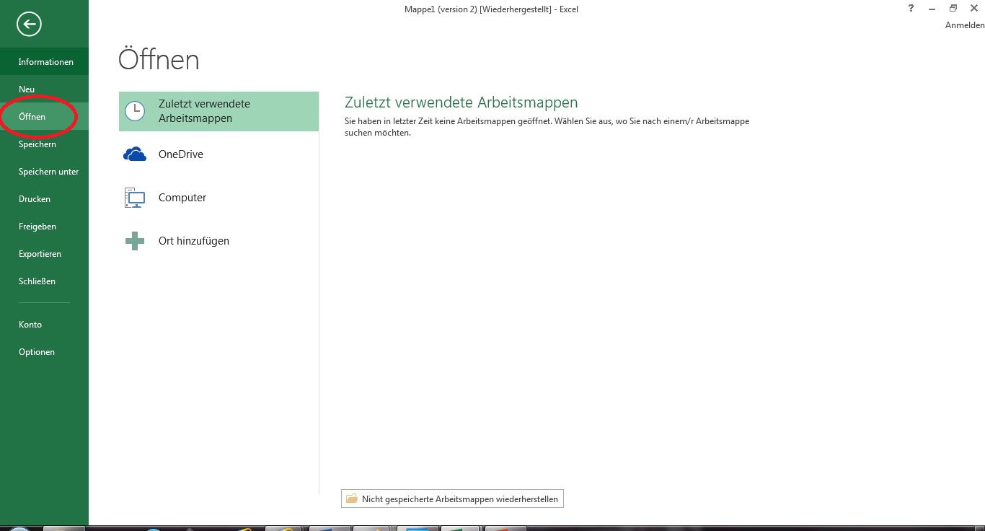The width and height of the screenshot is (985, 531).
Task: Open the Konto page
Action: [x=30, y=325]
